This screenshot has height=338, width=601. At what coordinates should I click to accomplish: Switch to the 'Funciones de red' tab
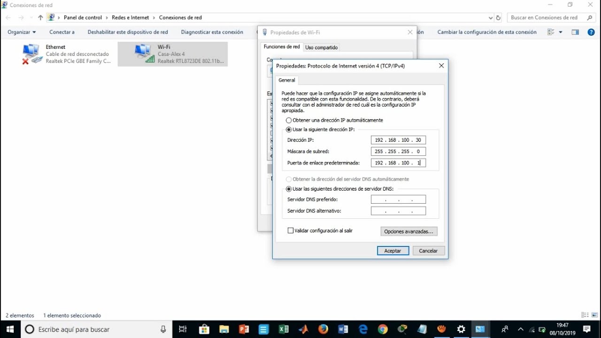coord(282,47)
